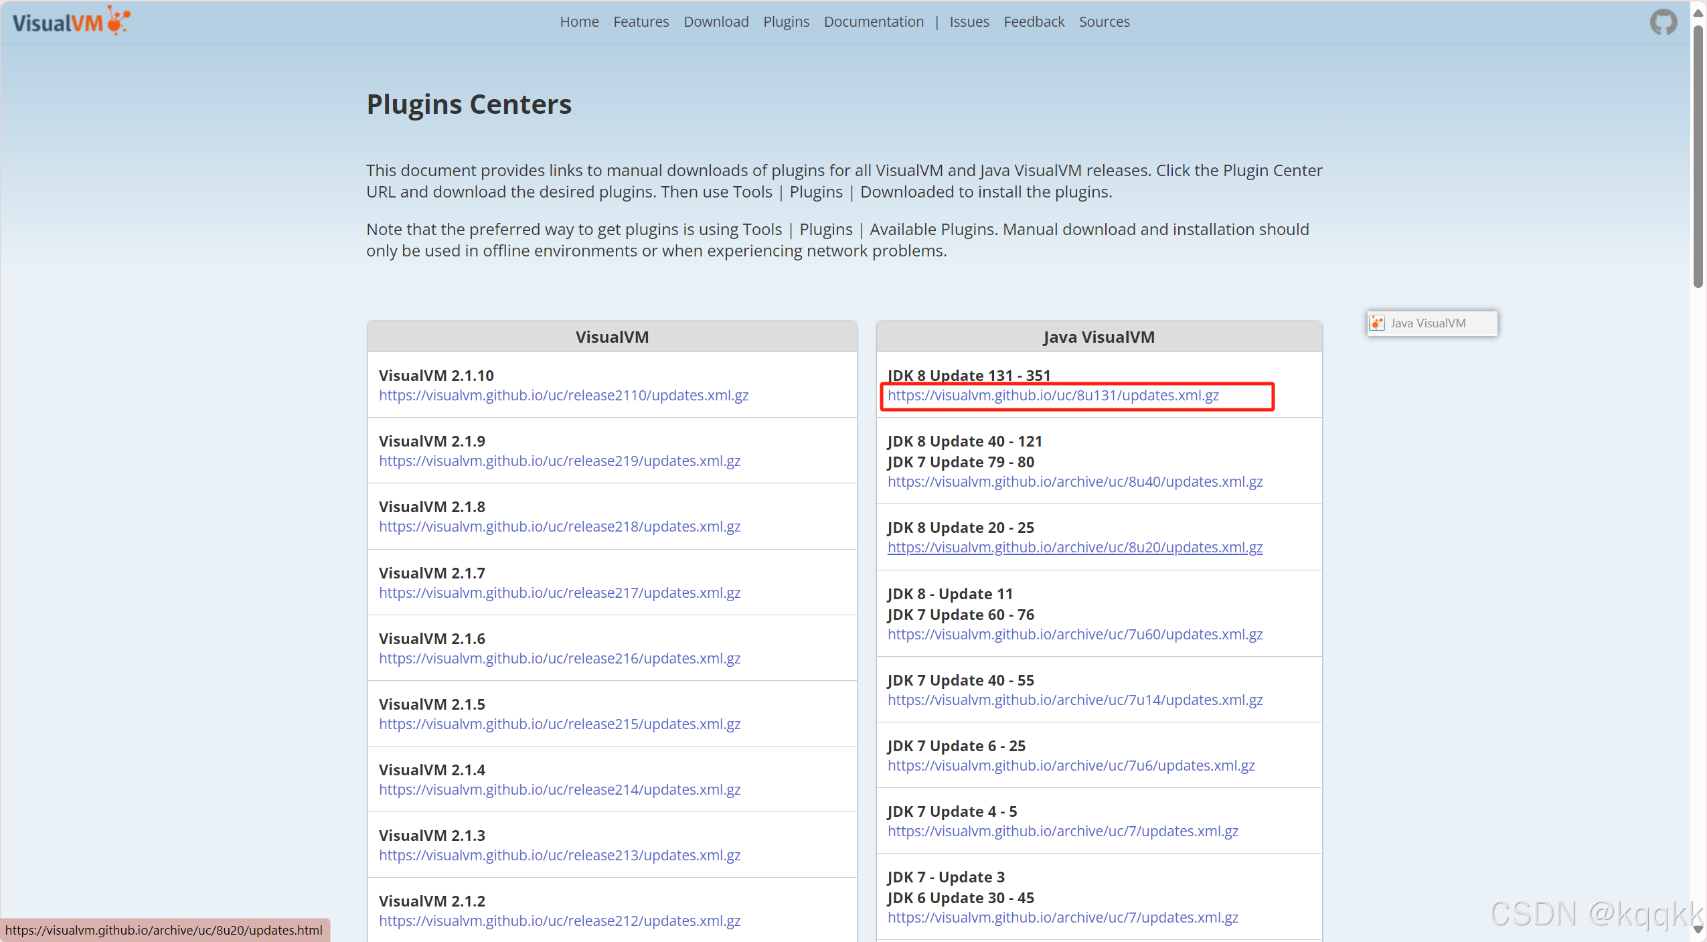Open the Issues navigation link
This screenshot has height=942, width=1707.
point(969,22)
